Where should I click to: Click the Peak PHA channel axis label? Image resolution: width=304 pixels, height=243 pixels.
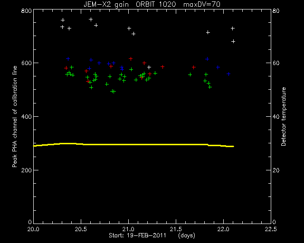[x=15, y=116]
